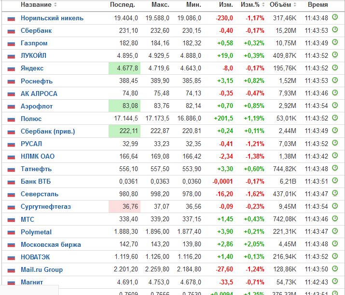Open the Московская биржа stock link
345x295 pixels.
[51, 244]
